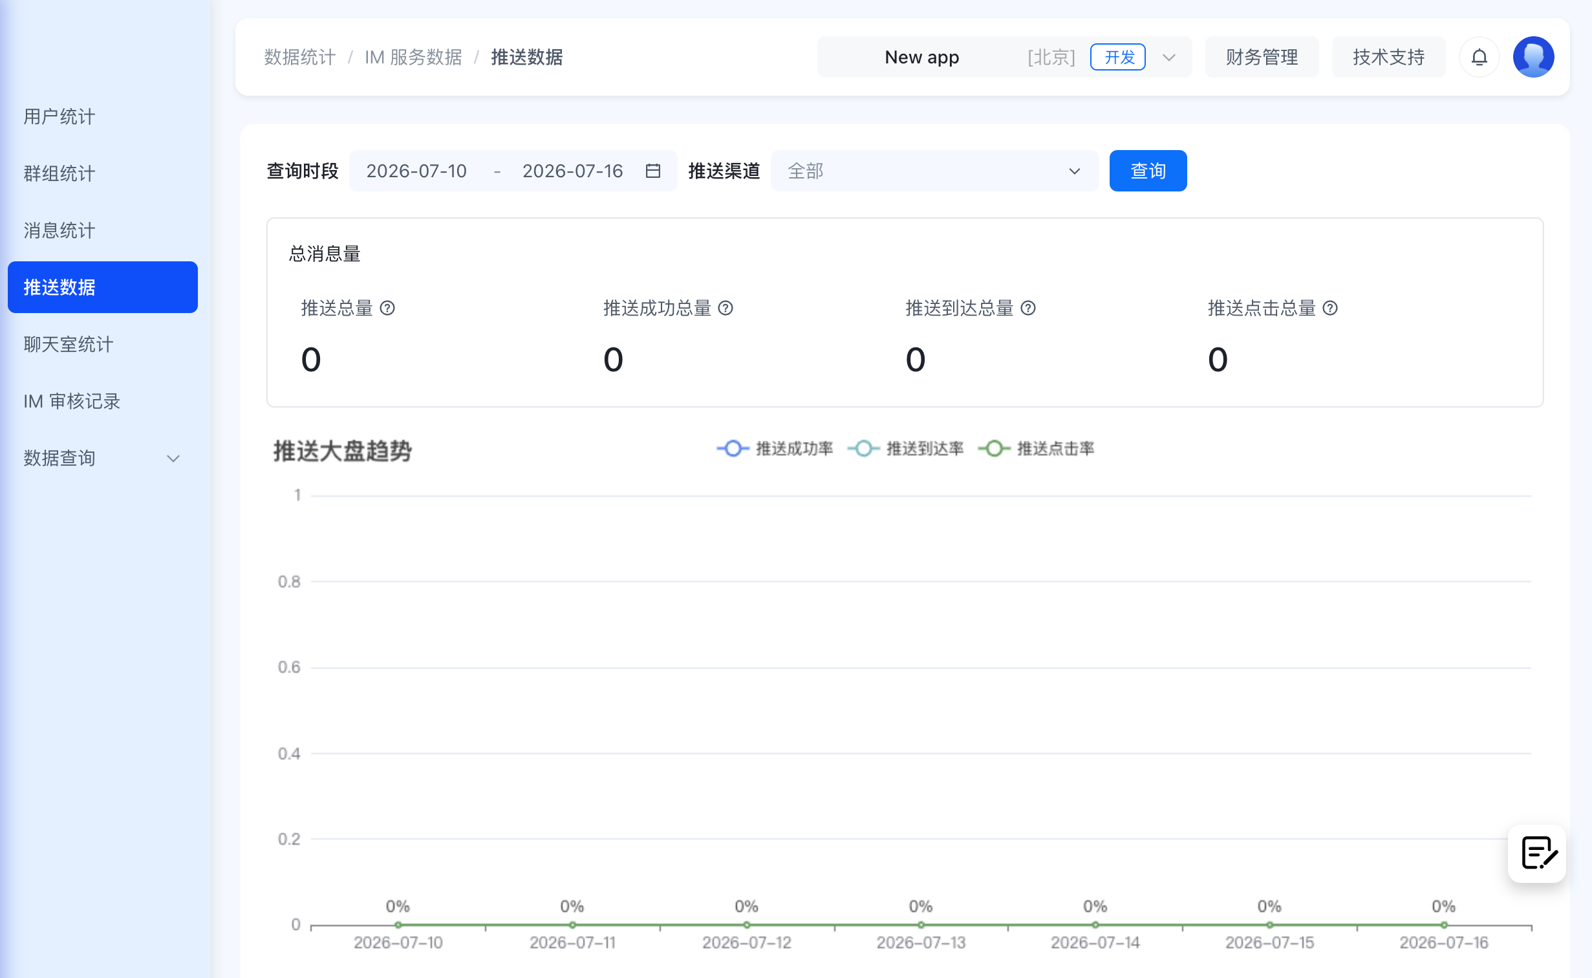Open 技术支持

click(x=1388, y=57)
